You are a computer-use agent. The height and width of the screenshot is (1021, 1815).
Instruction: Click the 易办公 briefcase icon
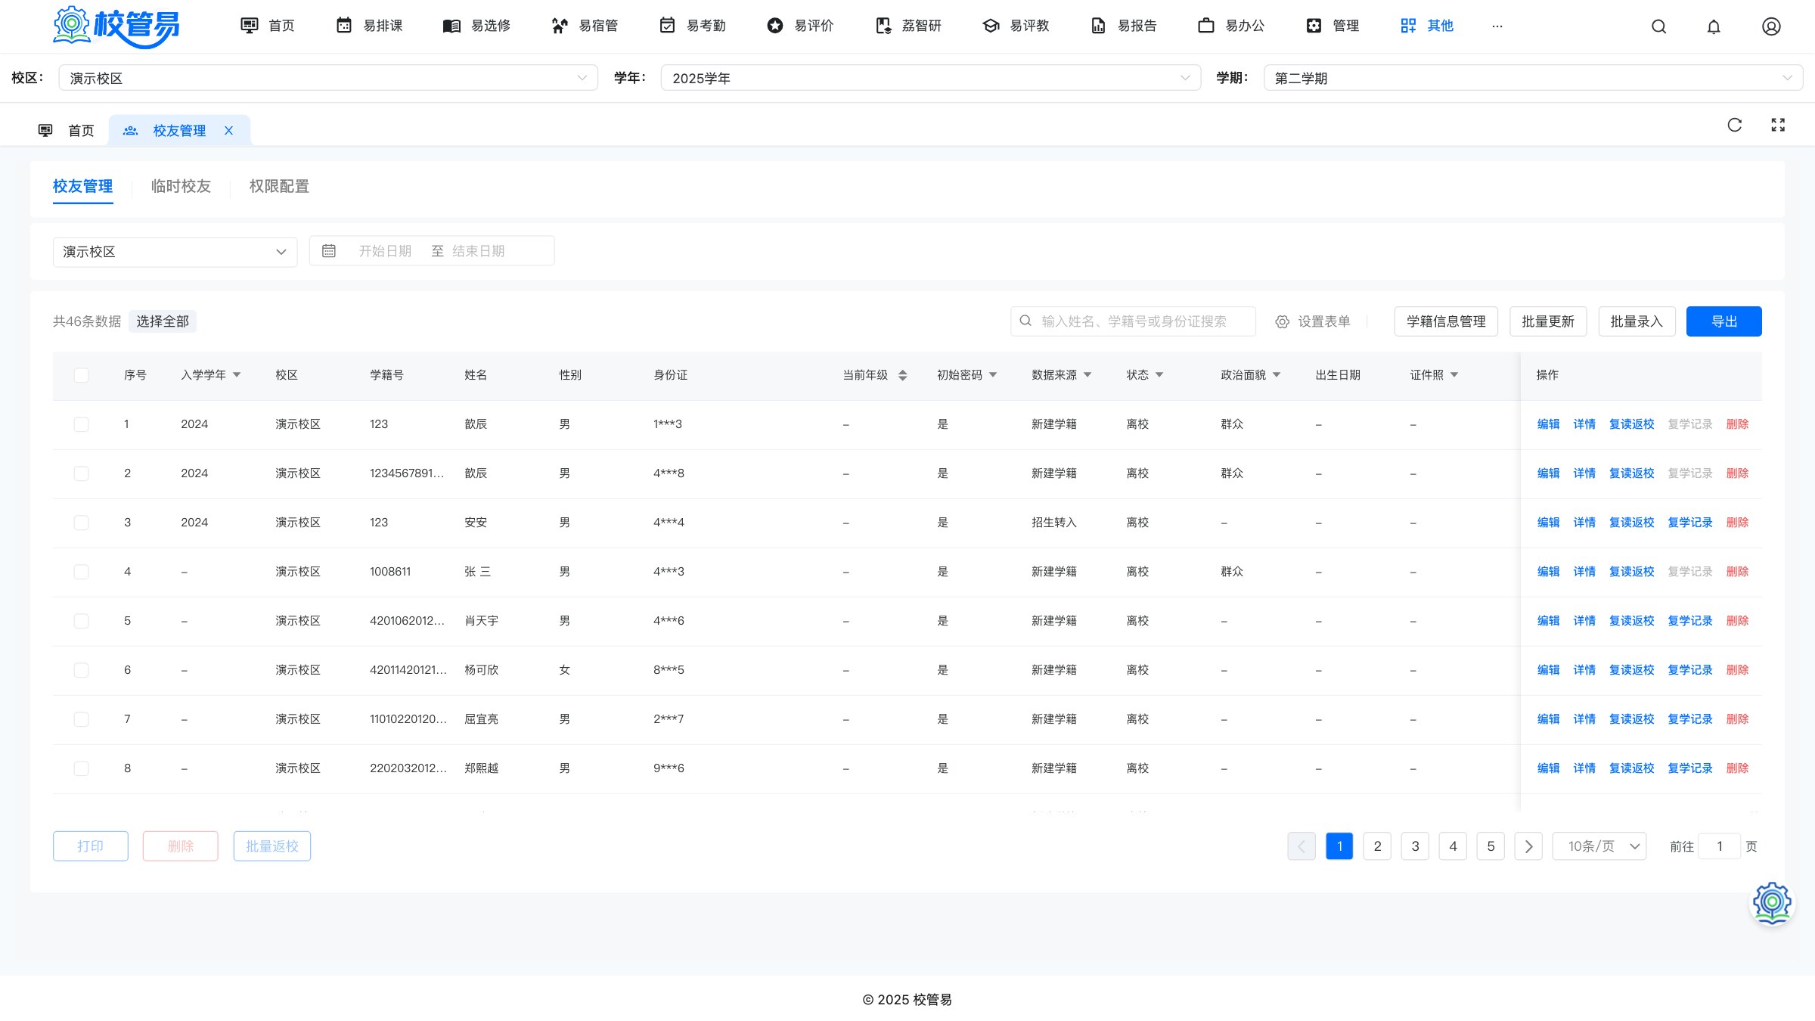pos(1206,26)
